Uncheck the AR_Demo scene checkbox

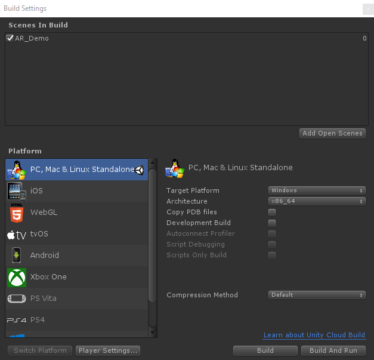click(10, 38)
